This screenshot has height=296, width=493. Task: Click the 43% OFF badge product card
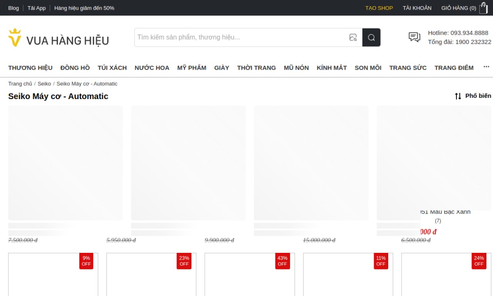(x=250, y=274)
